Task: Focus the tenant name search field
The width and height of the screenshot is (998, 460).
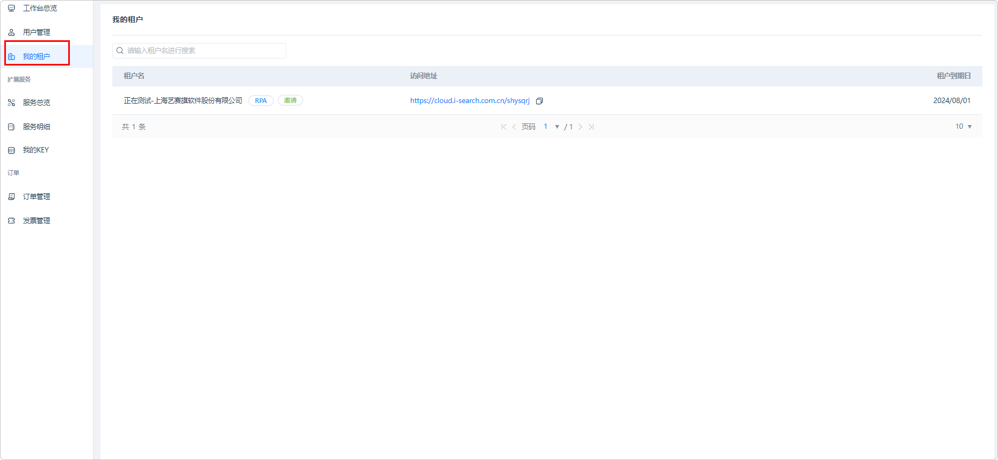Action: coord(204,50)
